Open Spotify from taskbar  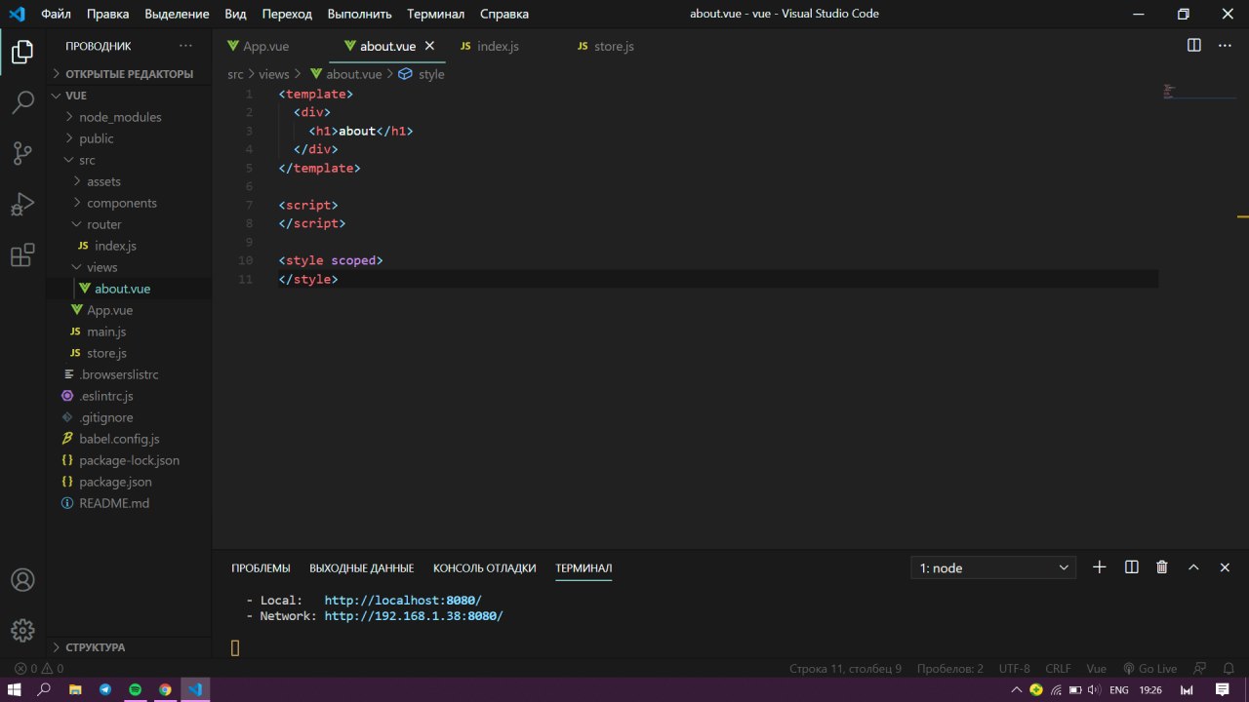click(x=136, y=689)
